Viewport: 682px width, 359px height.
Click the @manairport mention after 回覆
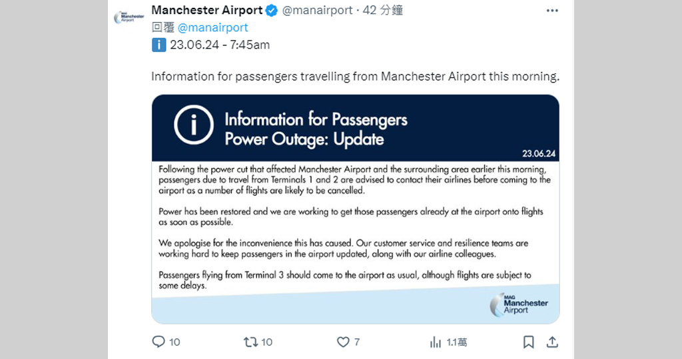pos(212,27)
